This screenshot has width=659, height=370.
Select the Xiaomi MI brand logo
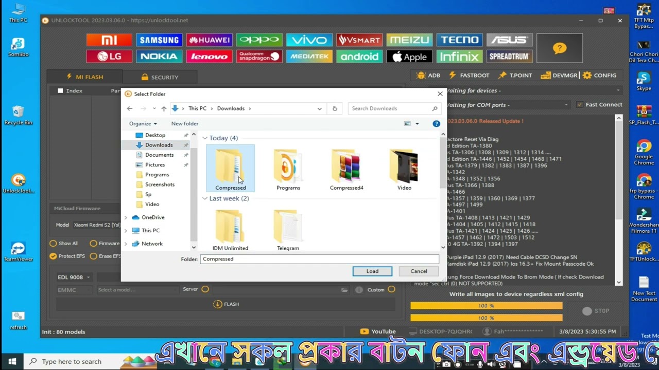(109, 40)
